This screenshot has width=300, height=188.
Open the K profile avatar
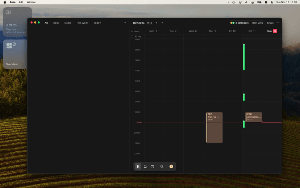coord(171,167)
